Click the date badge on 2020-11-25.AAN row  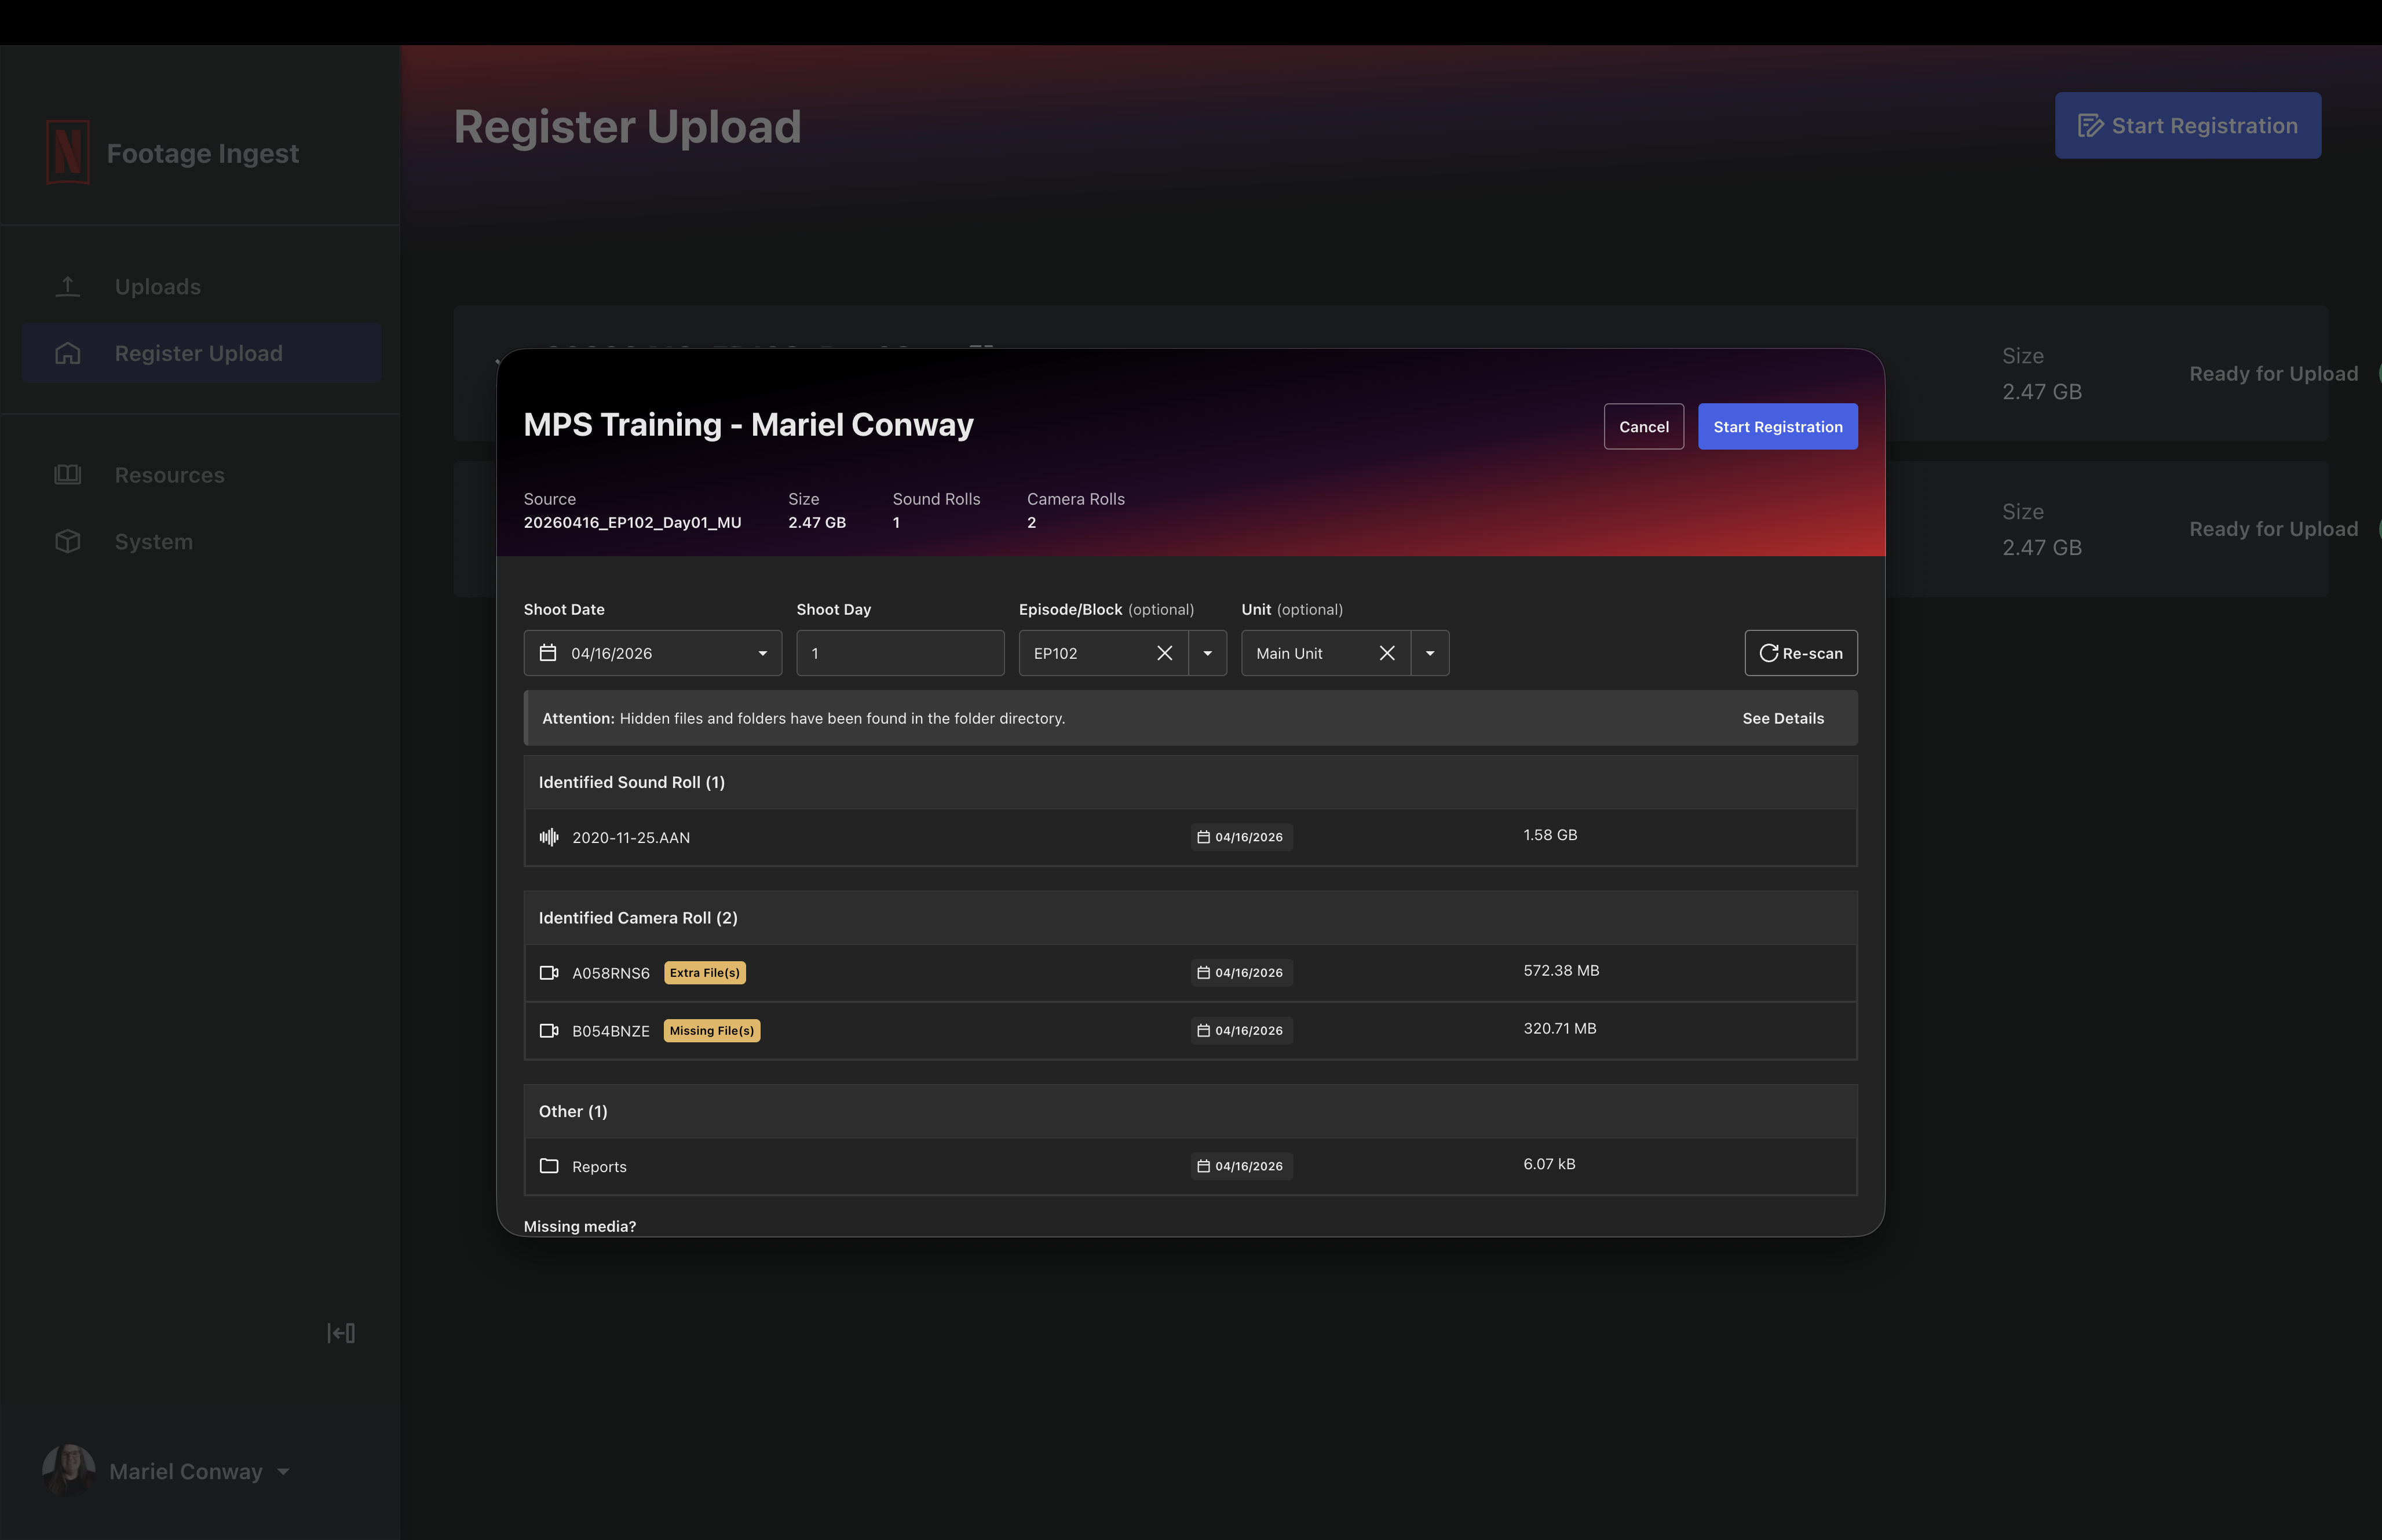point(1240,837)
